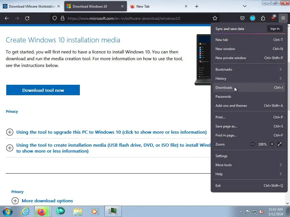
Task: Click Sign In for sync
Action: [x=275, y=29]
